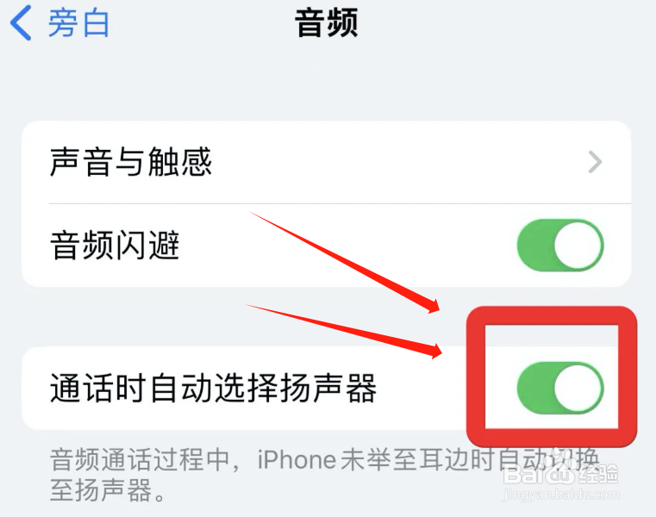The image size is (656, 517).
Task: Tap the white knob of 音频闪避 switch
Action: 578,245
